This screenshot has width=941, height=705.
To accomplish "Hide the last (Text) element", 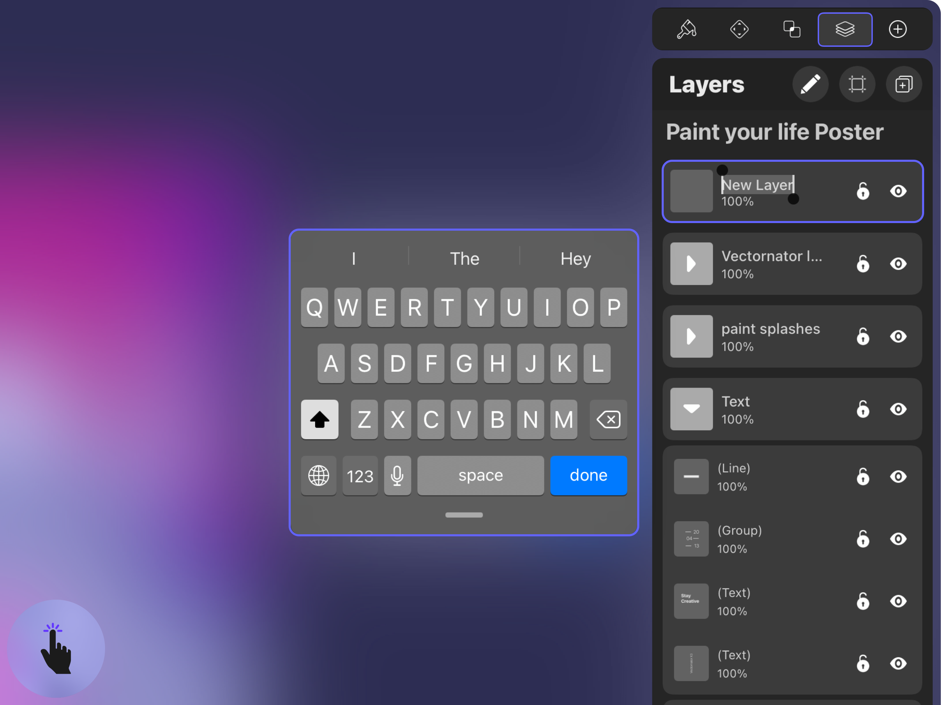I will point(898,664).
